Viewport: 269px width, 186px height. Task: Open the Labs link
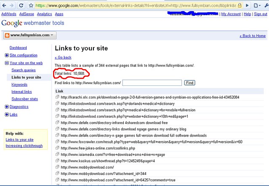[x=13, y=114]
